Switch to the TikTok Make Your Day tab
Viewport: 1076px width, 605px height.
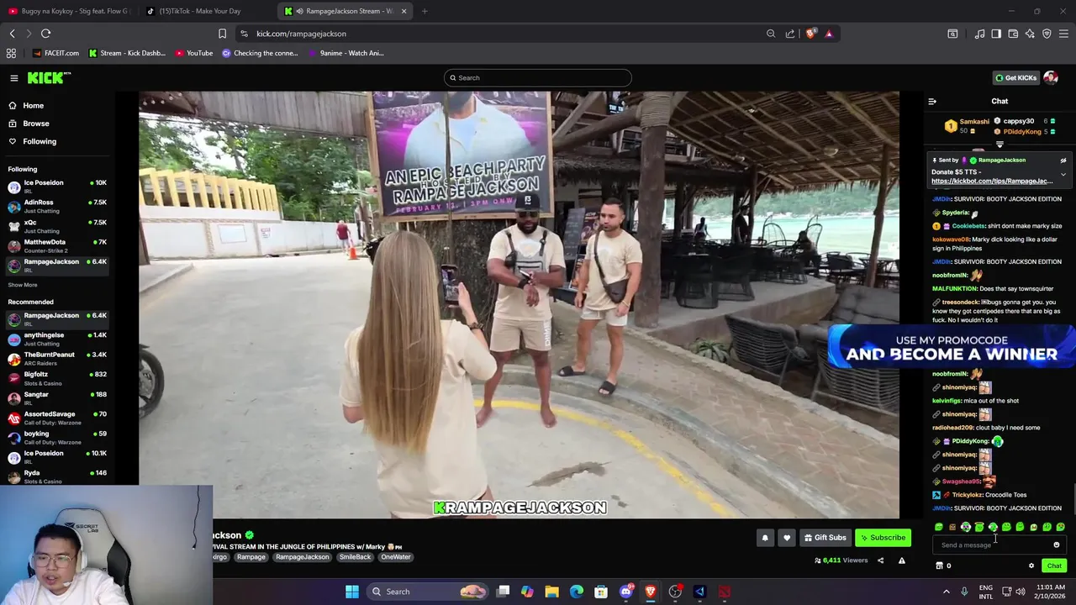tap(200, 11)
